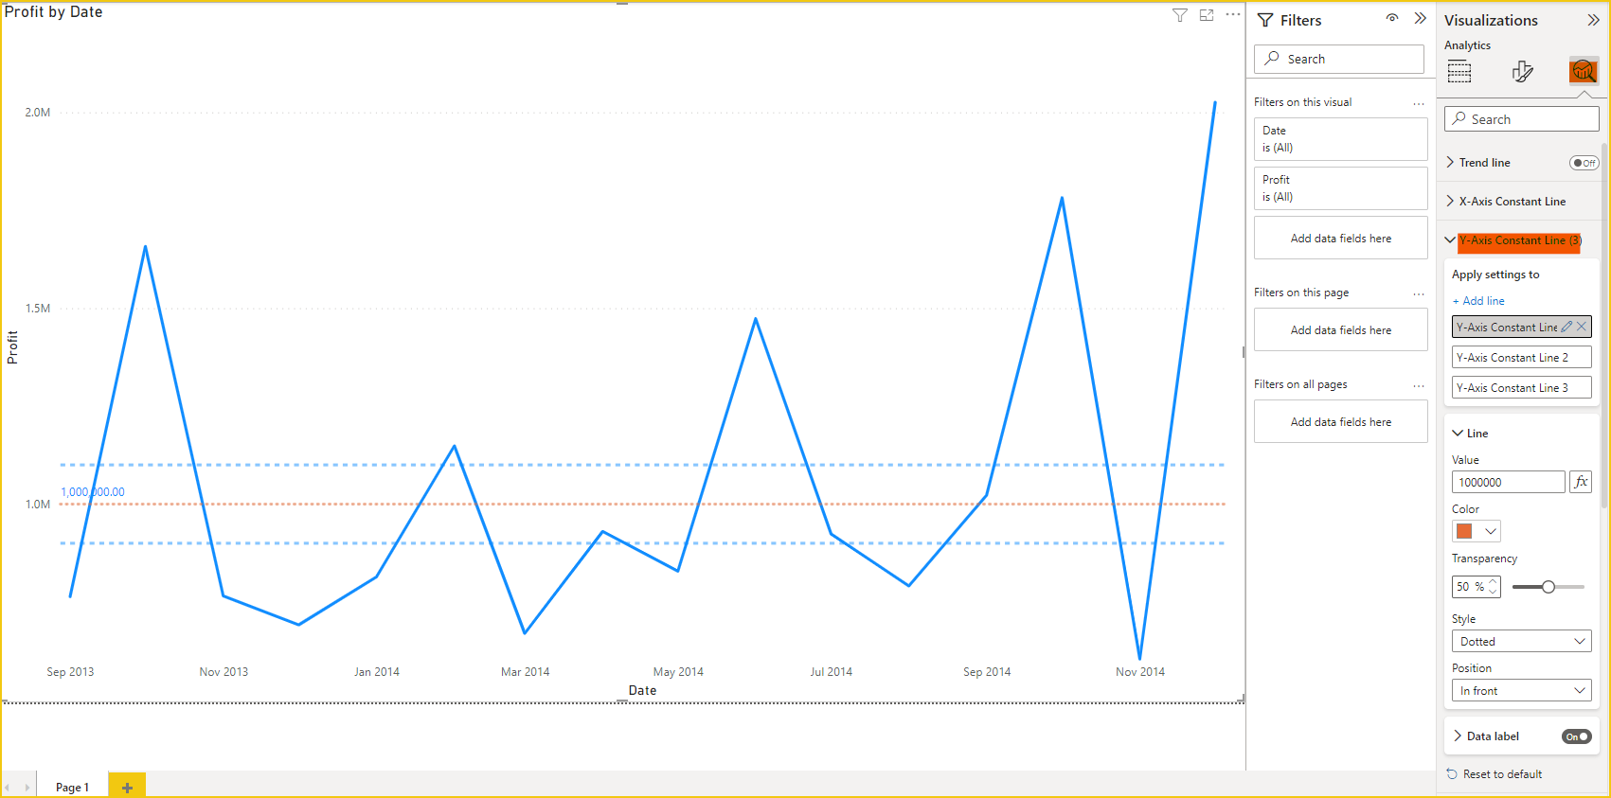Click Add data fields under Filters on this page
Image resolution: width=1611 pixels, height=798 pixels.
tap(1340, 329)
